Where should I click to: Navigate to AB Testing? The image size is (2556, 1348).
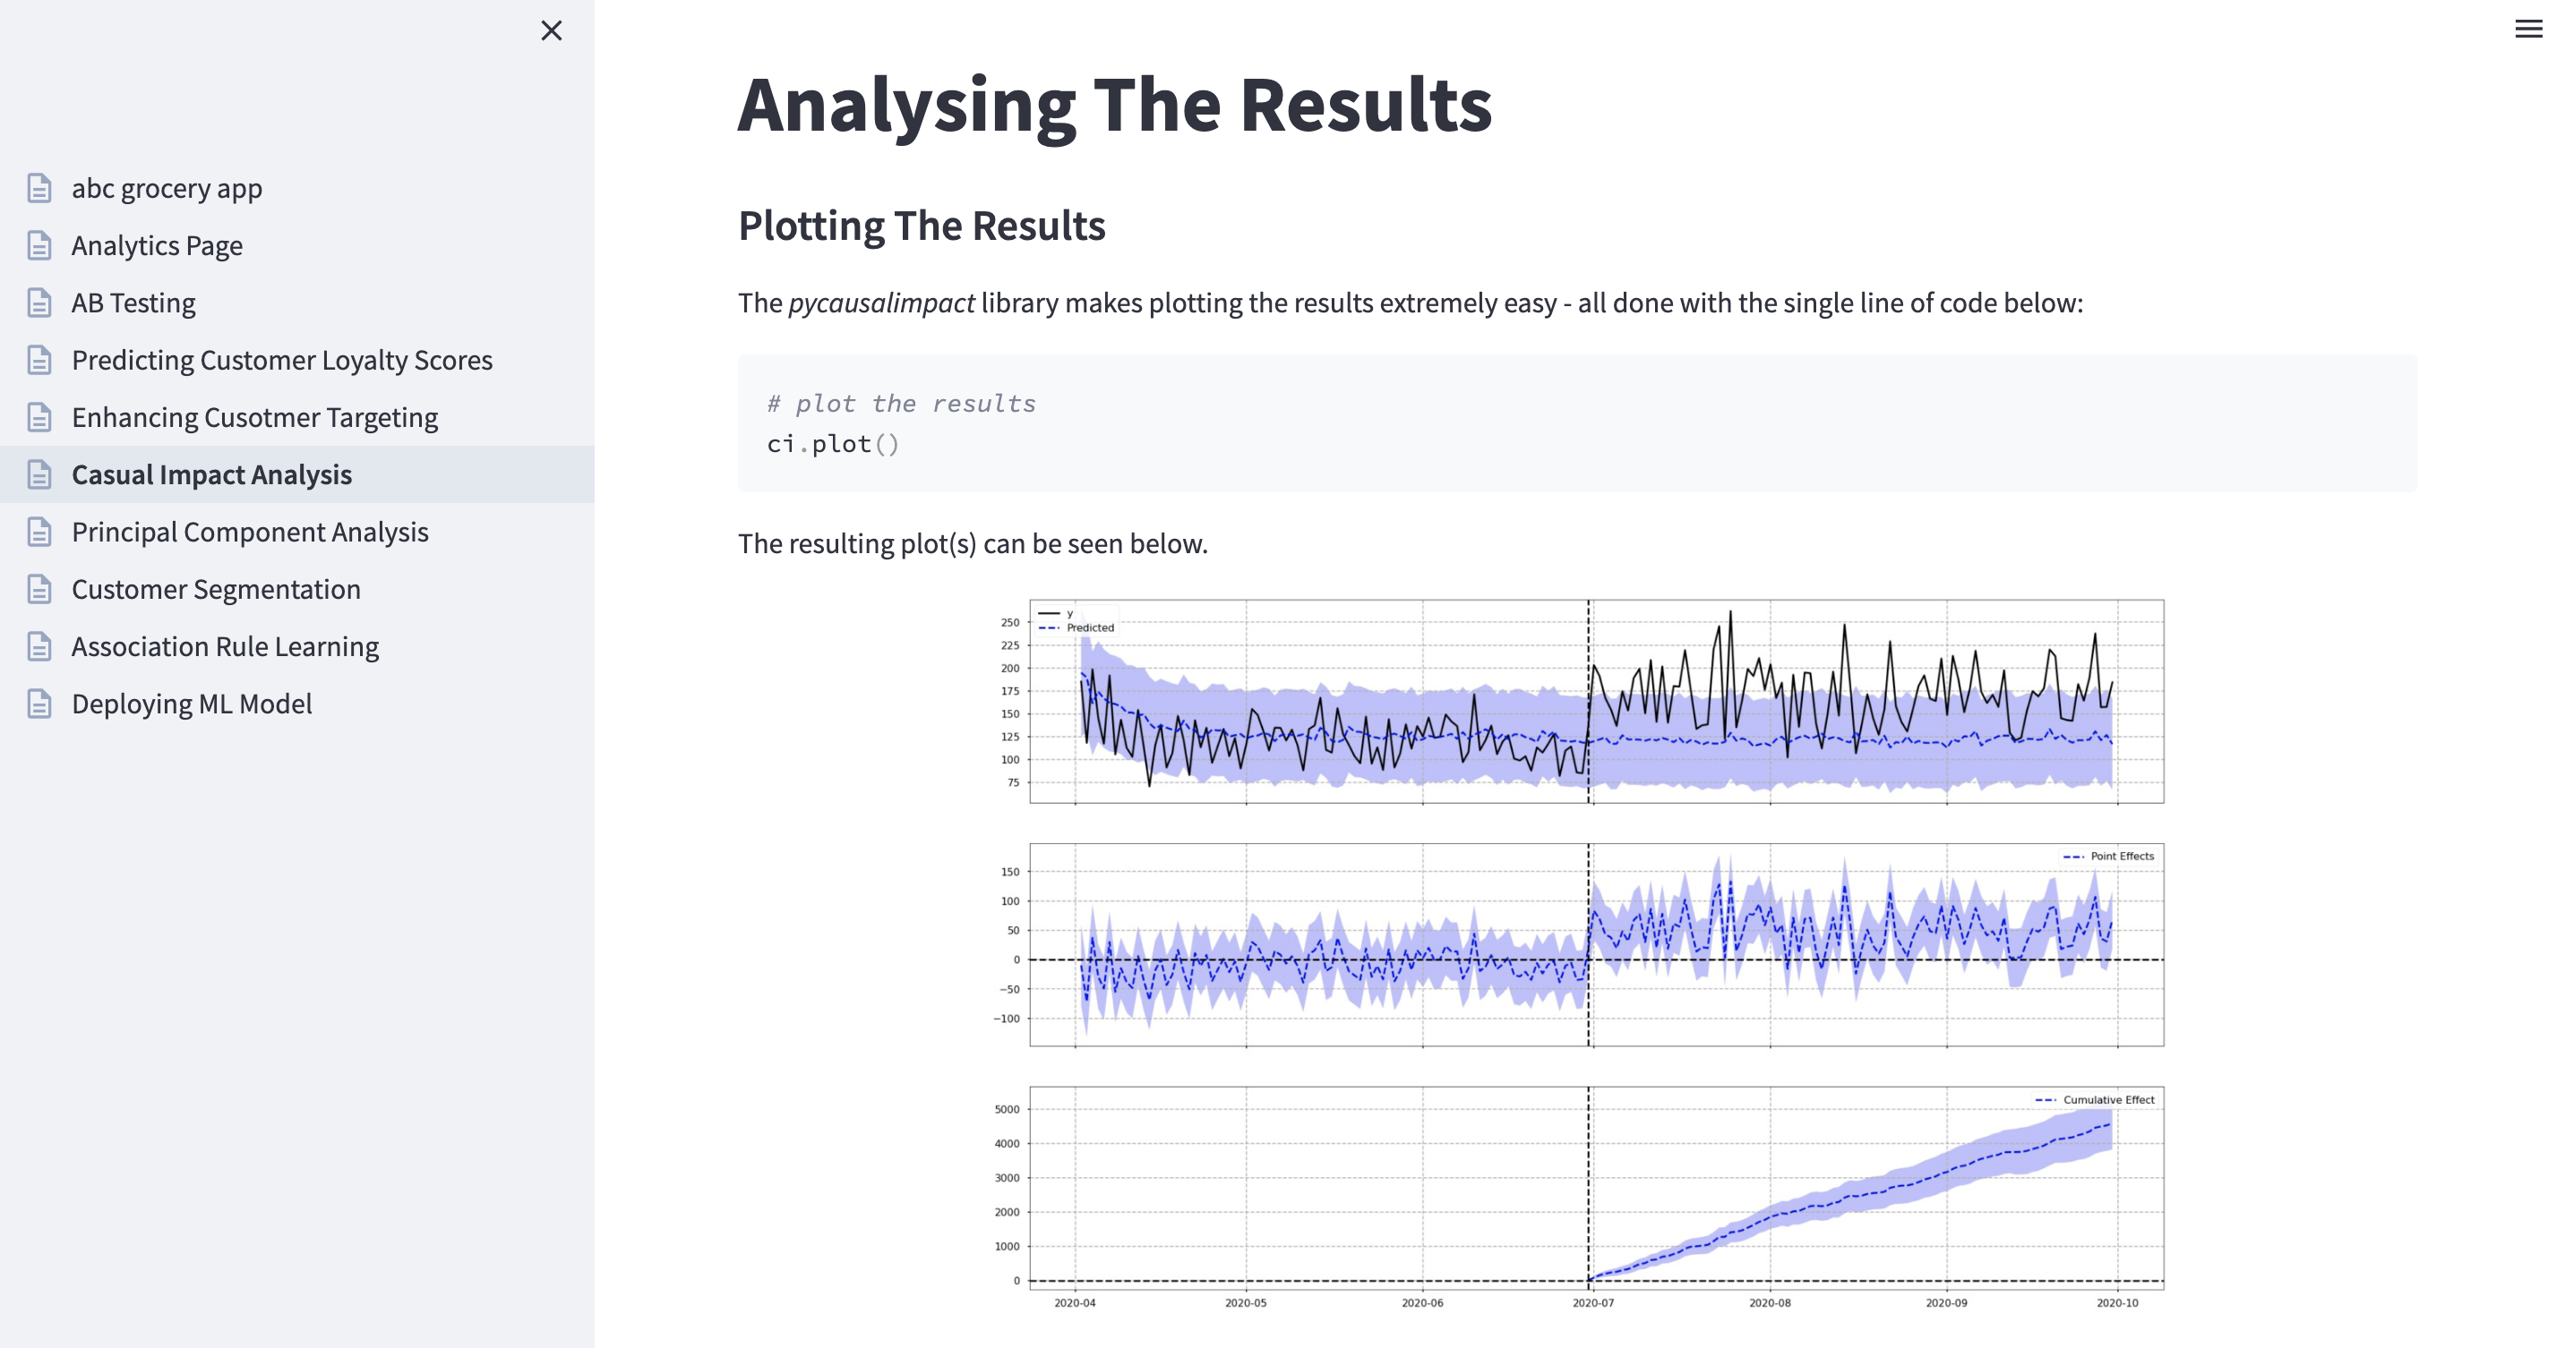coord(133,303)
